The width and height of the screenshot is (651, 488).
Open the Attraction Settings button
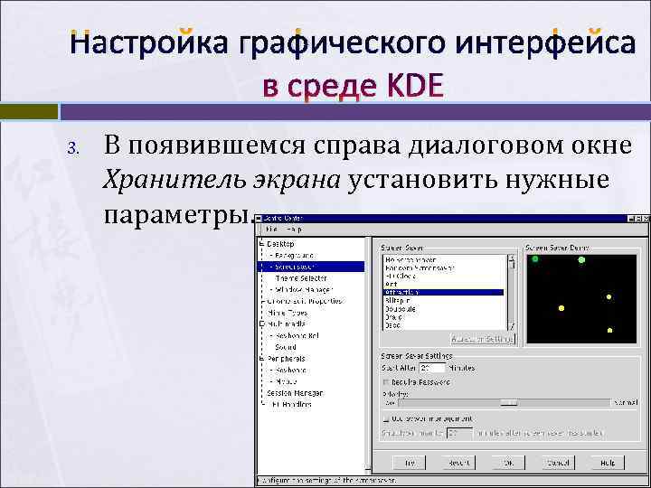click(x=483, y=339)
